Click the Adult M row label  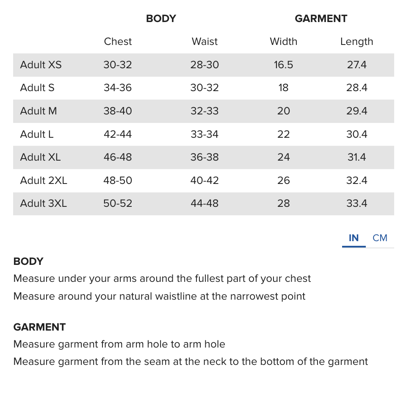pos(39,111)
